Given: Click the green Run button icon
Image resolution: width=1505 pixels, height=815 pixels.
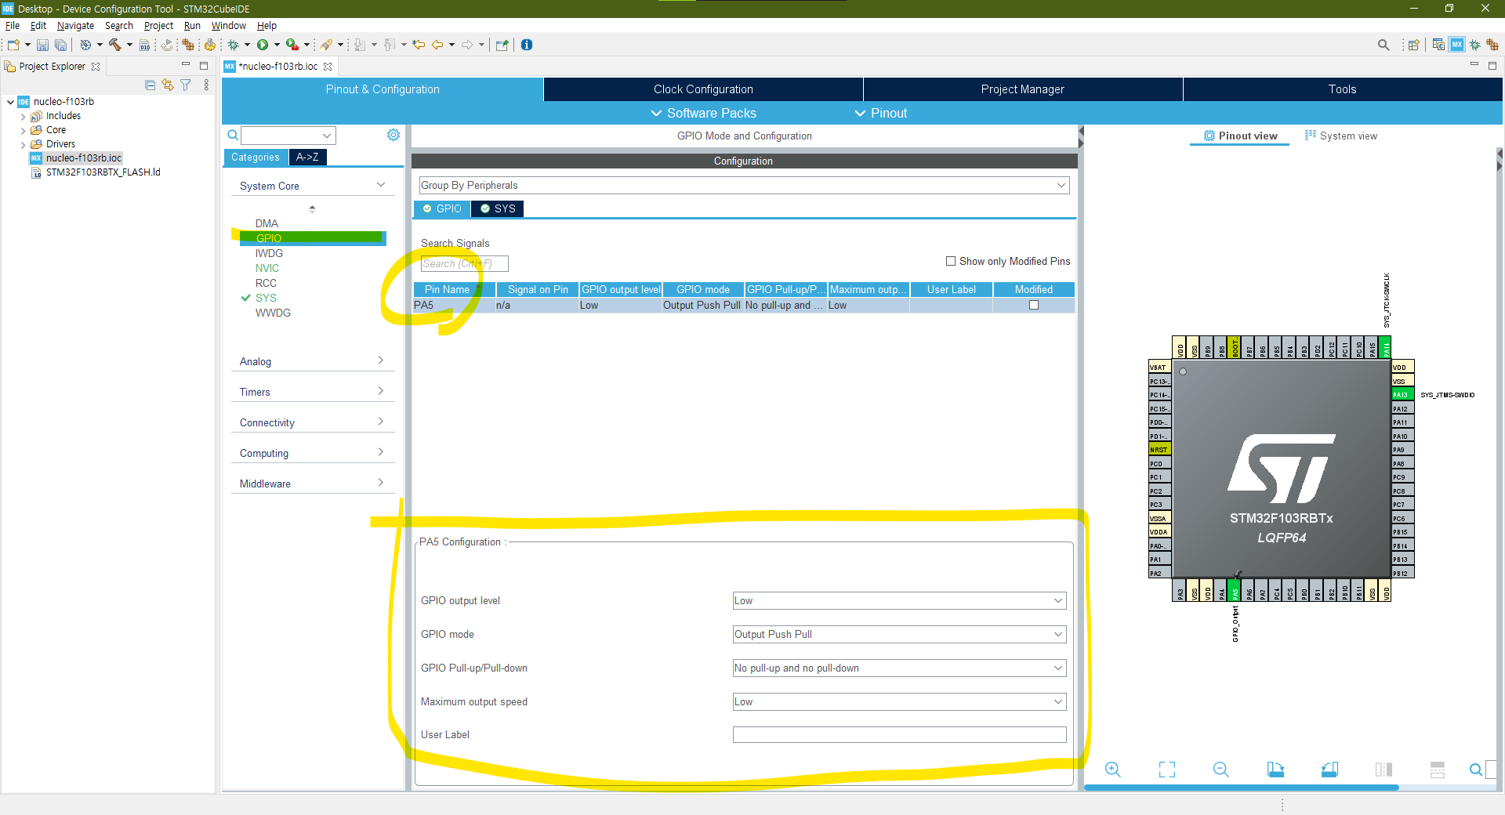Looking at the screenshot, I should [x=263, y=45].
